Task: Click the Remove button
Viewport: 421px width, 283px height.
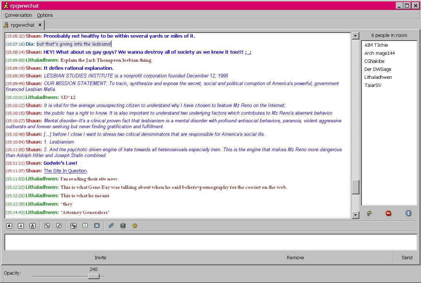Action: (x=295, y=257)
